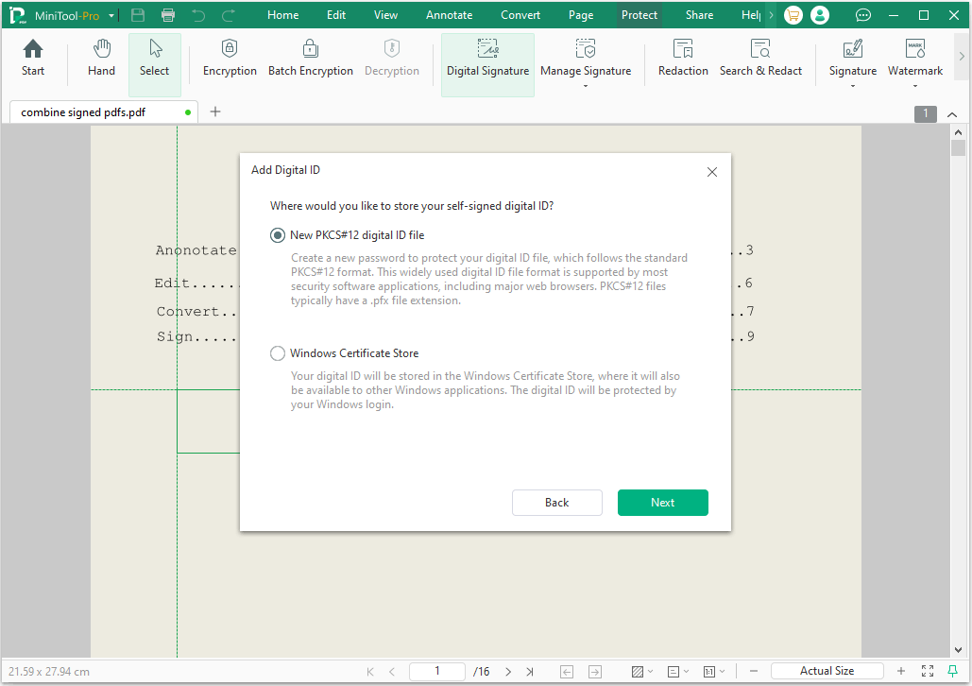This screenshot has height=686, width=972.
Task: Click the Start home icon
Action: tap(33, 58)
